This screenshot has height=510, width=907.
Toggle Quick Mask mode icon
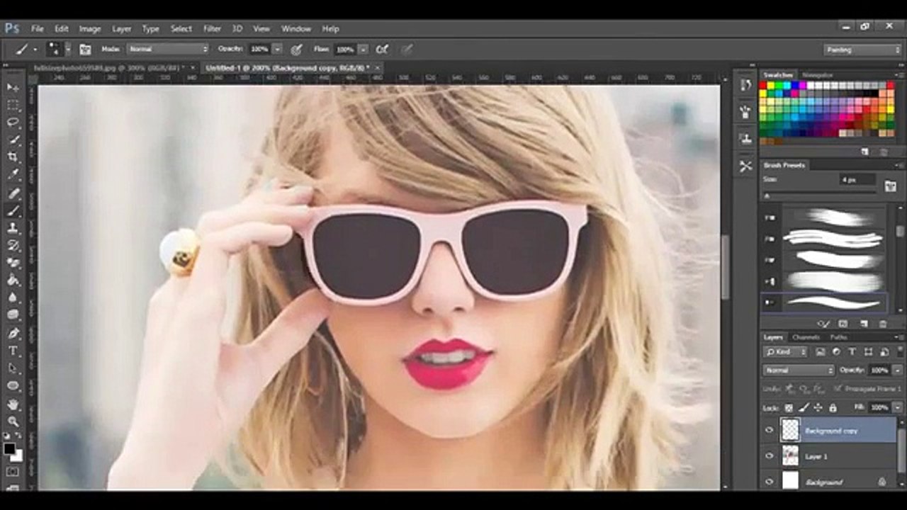pos(13,471)
